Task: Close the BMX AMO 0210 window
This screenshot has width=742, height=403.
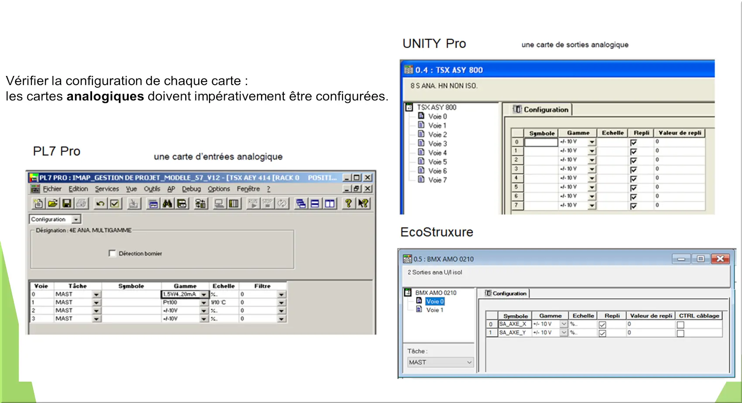Action: pyautogui.click(x=720, y=259)
